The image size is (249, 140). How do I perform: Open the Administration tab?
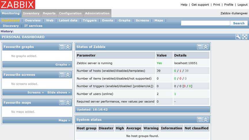point(97,13)
